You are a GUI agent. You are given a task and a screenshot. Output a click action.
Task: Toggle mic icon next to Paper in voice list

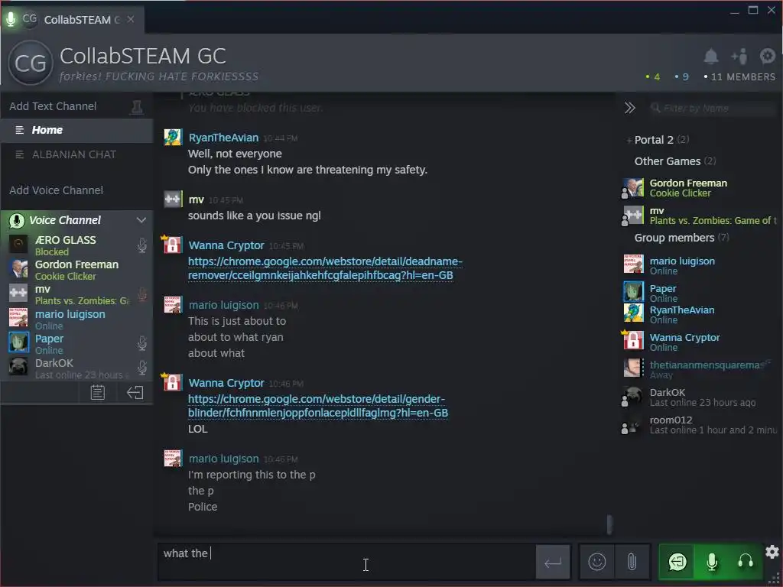pos(141,343)
